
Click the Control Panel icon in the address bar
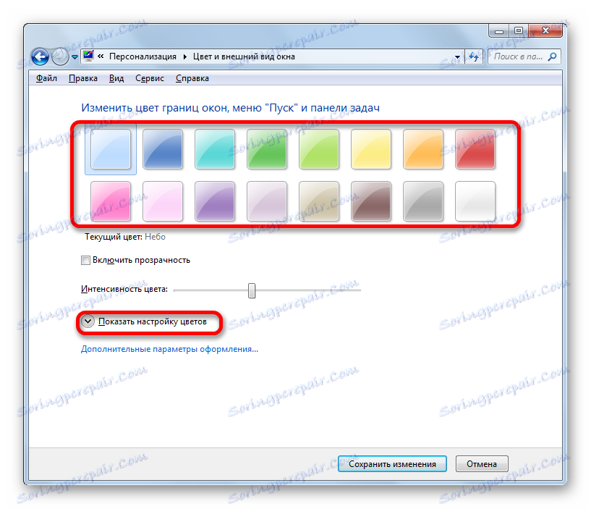[88, 56]
